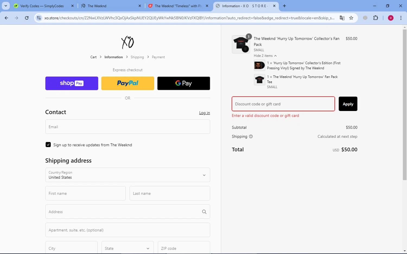This screenshot has width=407, height=254.
Task: Click 'Enter a valid discount code' error
Action: (x=265, y=116)
